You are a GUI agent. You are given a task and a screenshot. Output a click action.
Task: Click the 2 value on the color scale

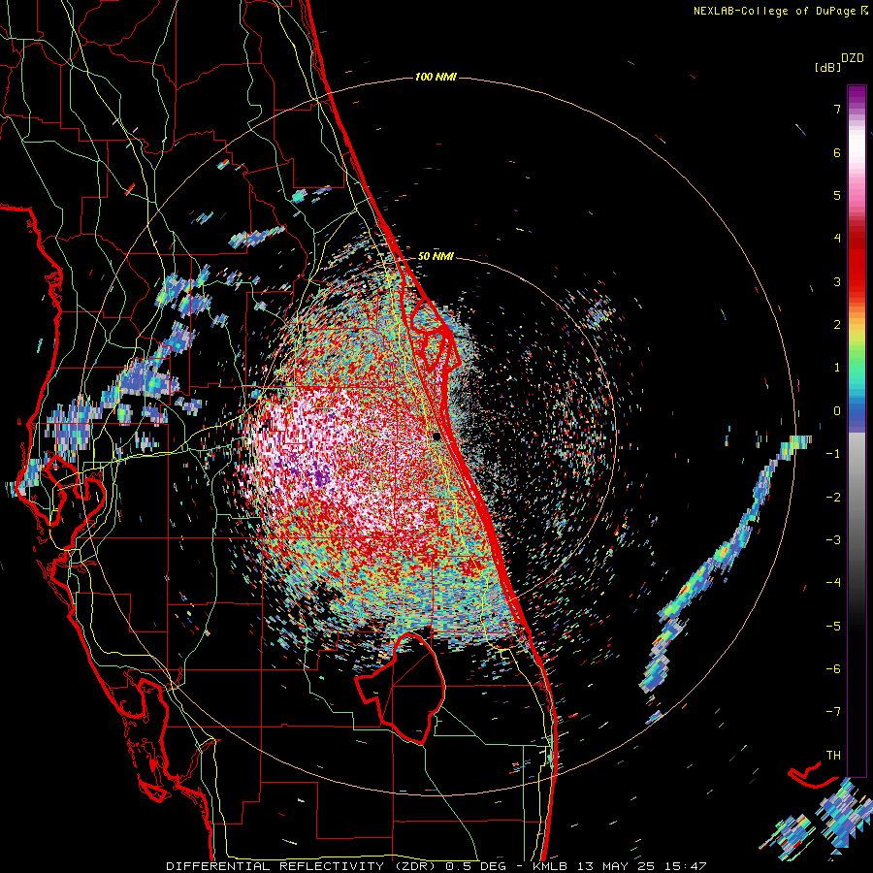point(837,325)
